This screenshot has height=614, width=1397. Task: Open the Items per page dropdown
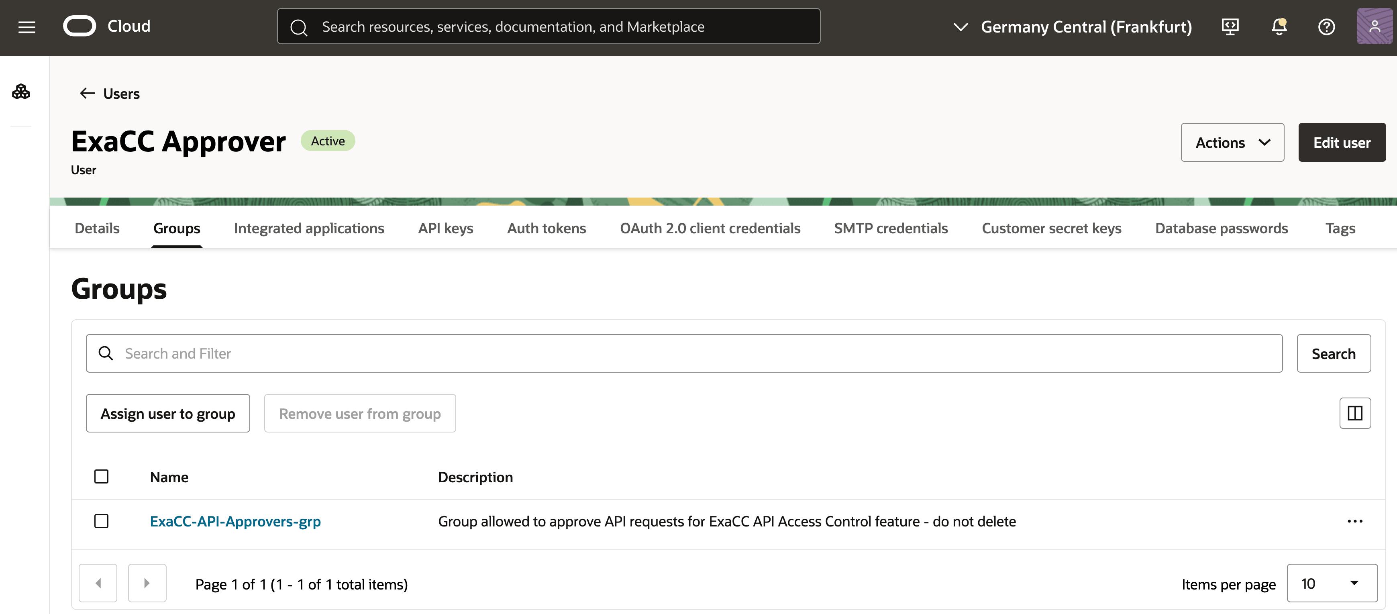pyautogui.click(x=1332, y=583)
